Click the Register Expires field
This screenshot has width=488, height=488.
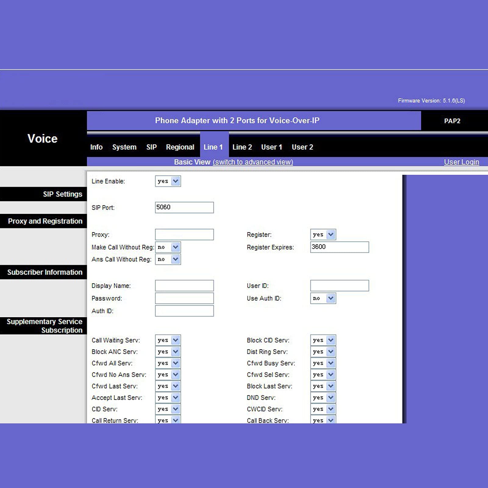(x=340, y=247)
